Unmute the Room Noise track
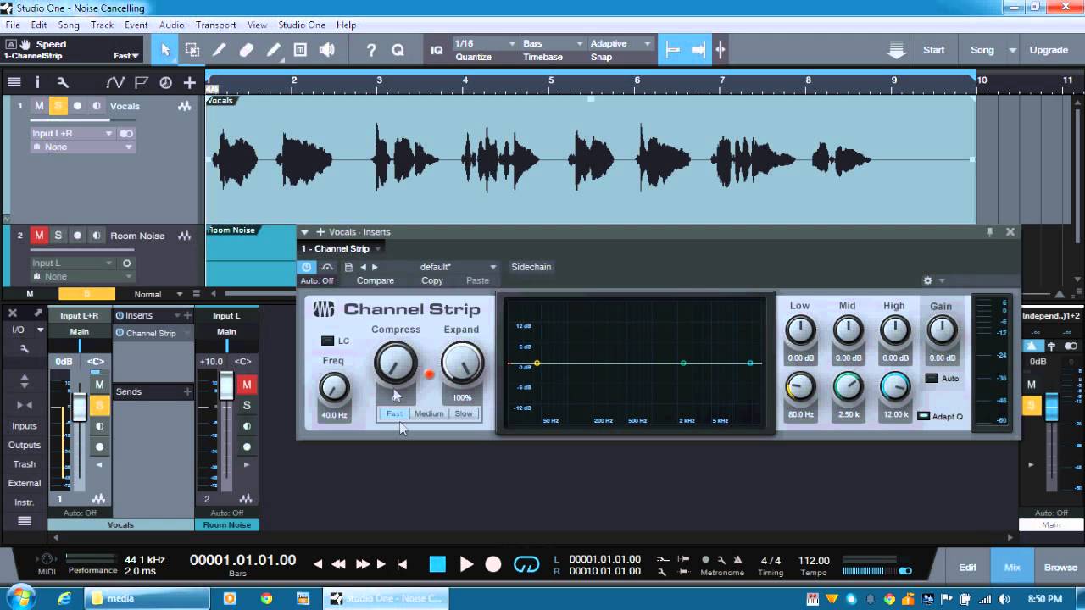 pos(39,236)
